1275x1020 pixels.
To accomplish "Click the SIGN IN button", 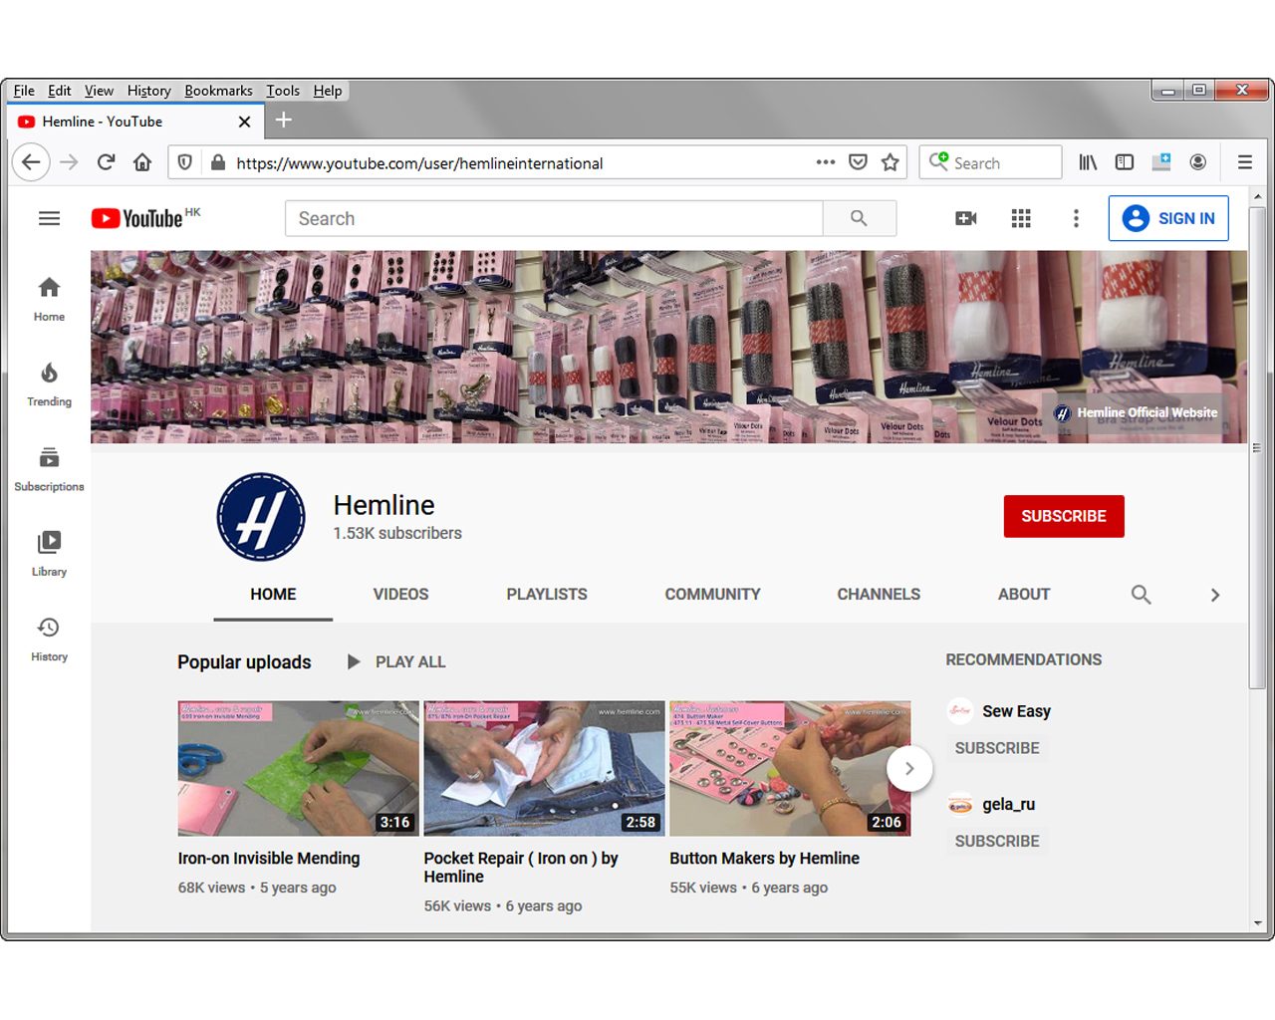I will (x=1168, y=218).
